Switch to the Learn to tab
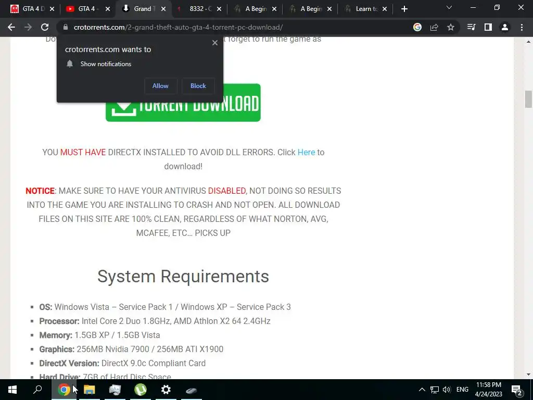This screenshot has height=400, width=533. pos(366,9)
